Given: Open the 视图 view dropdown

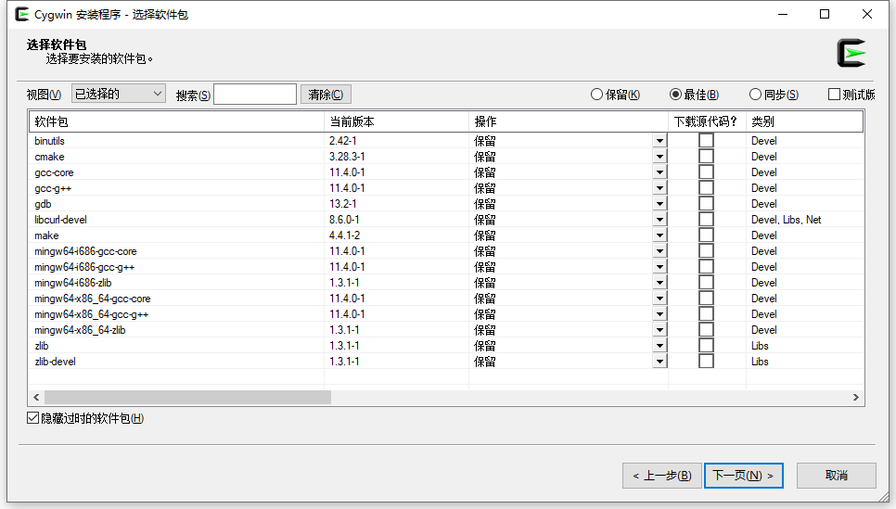Looking at the screenshot, I should coord(119,94).
